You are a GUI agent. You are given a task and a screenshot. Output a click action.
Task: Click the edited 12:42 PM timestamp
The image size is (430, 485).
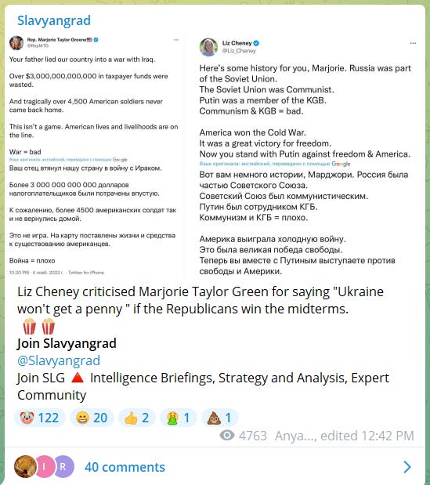(367, 436)
